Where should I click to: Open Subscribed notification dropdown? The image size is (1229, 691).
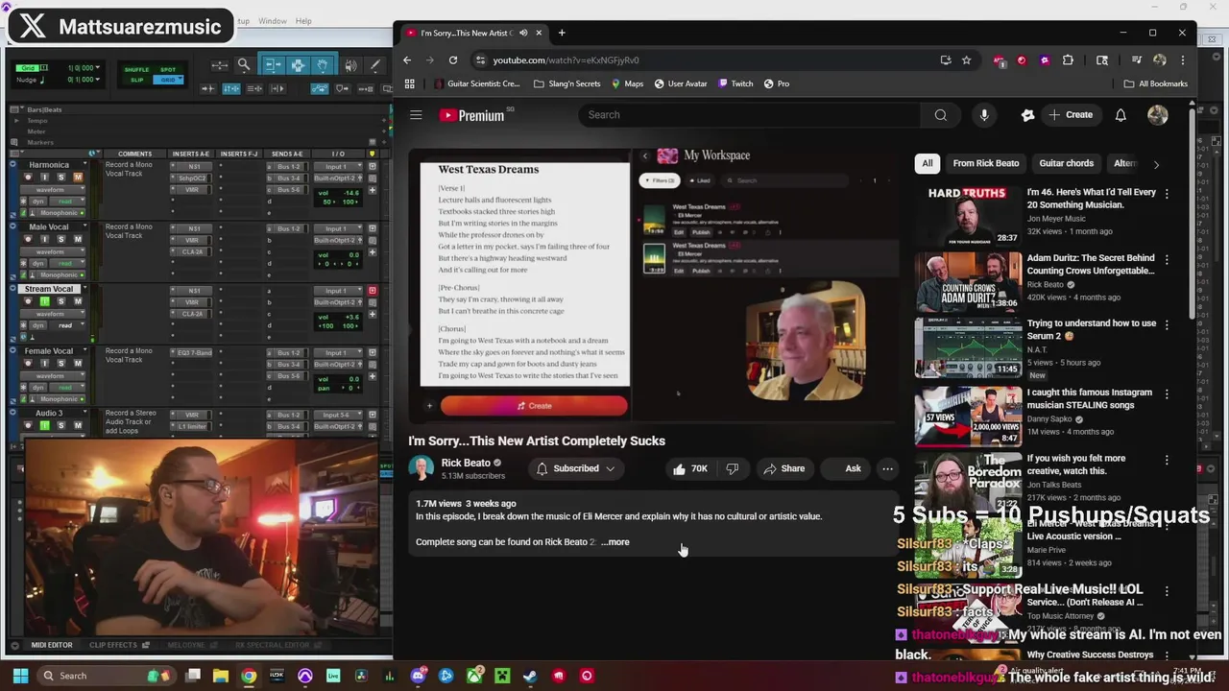576,468
